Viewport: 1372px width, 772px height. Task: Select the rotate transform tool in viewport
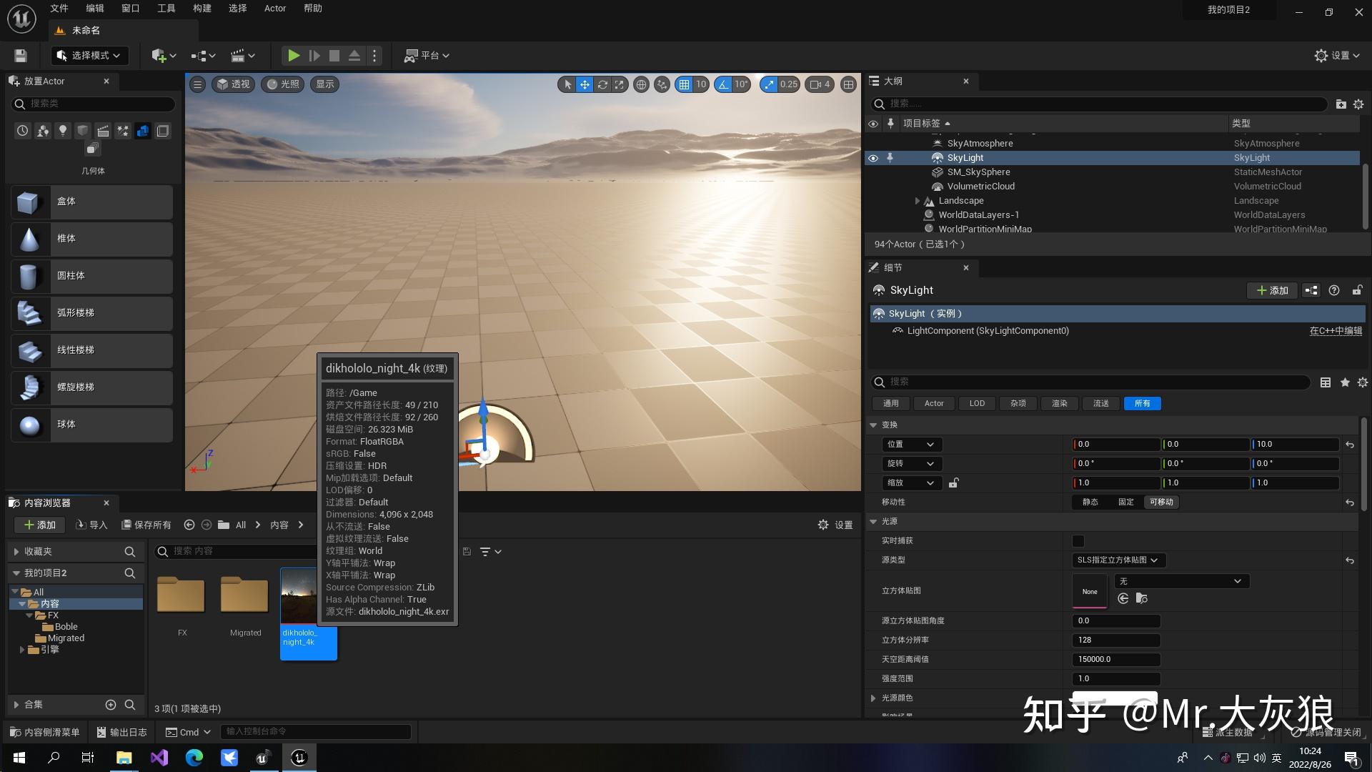click(602, 84)
